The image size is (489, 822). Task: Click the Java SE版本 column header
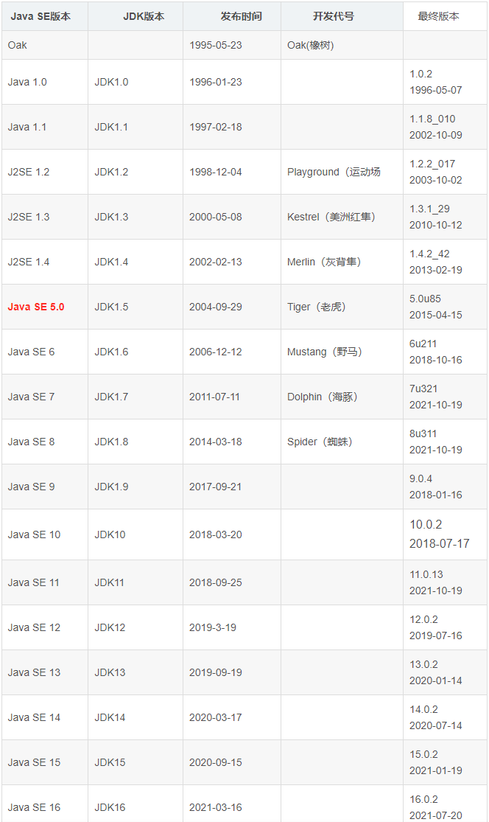[x=41, y=16]
